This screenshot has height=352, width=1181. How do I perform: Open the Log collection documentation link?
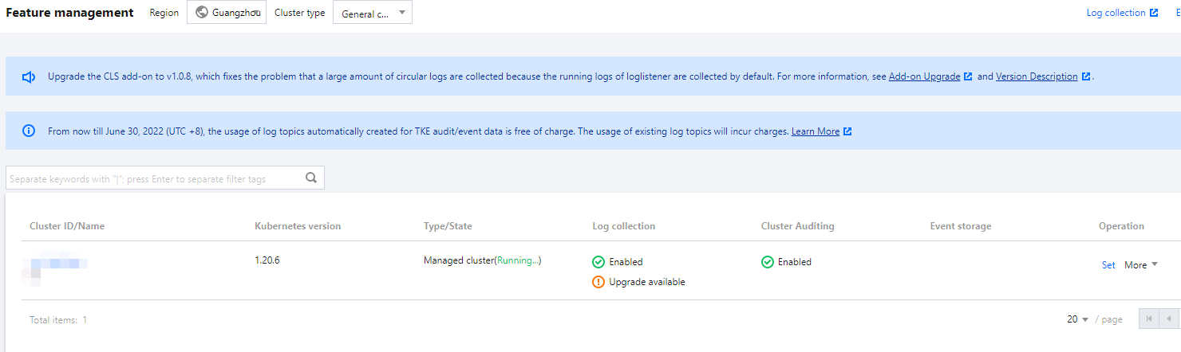pos(1116,13)
